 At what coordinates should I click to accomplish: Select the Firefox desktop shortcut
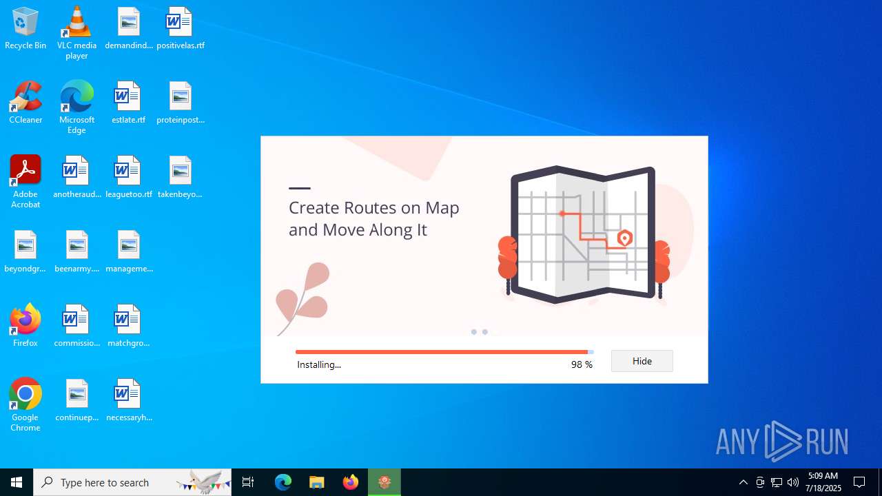[25, 326]
